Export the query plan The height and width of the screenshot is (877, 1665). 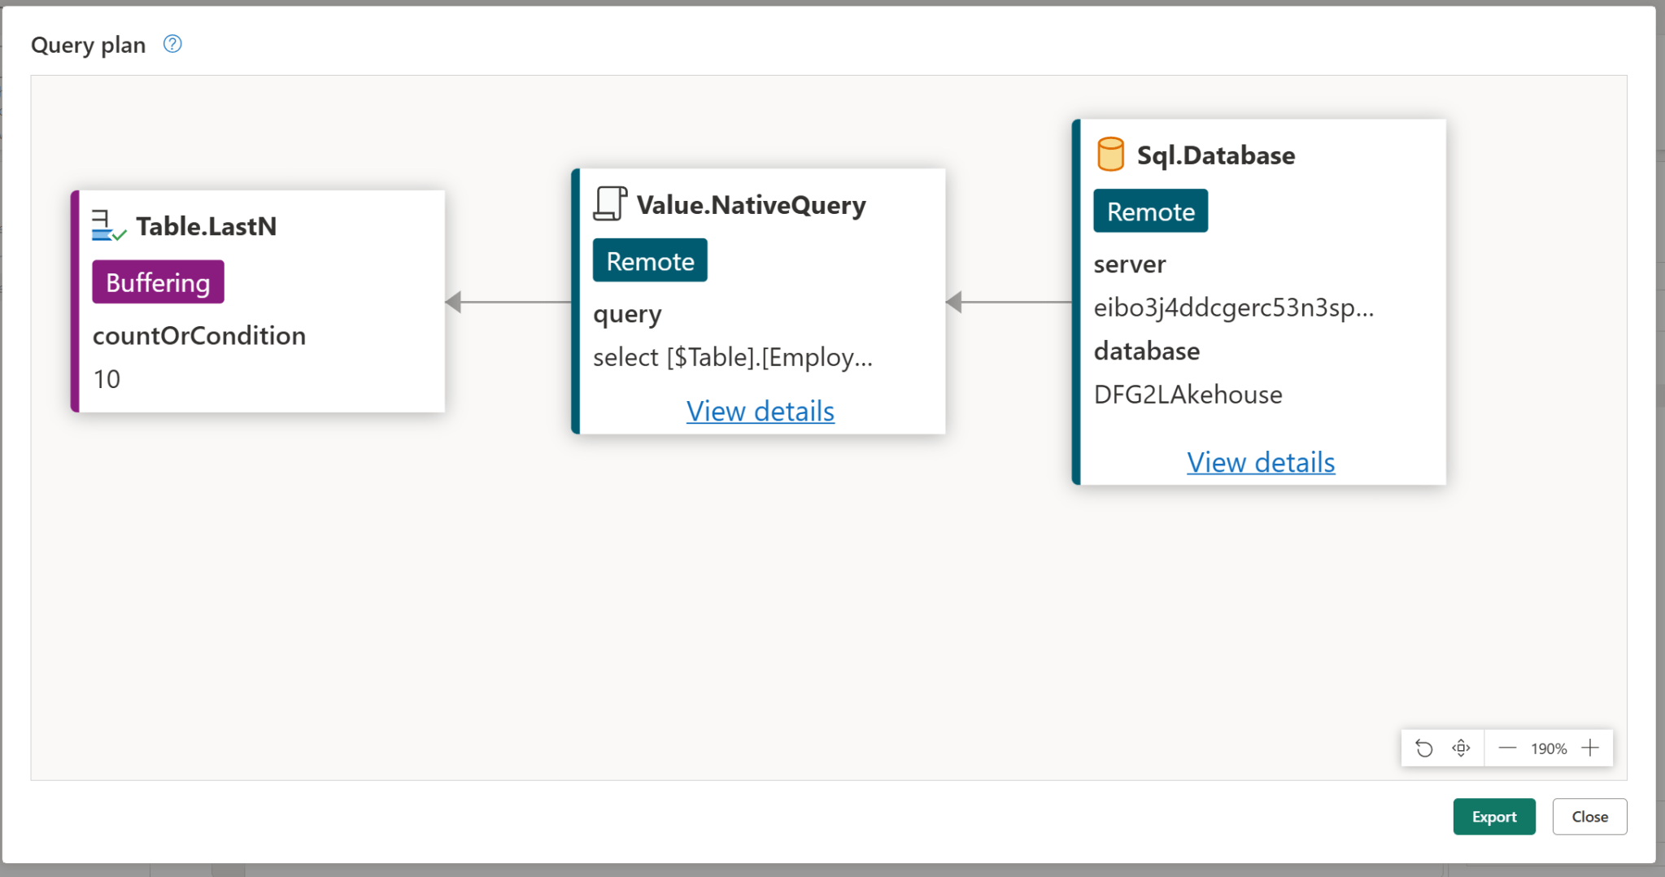(x=1493, y=817)
